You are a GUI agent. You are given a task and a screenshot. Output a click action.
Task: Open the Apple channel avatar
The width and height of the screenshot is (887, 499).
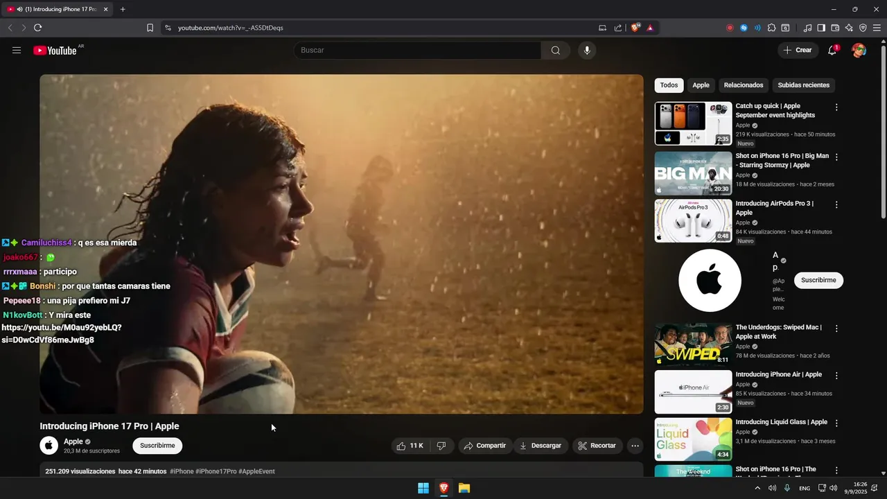(x=49, y=446)
